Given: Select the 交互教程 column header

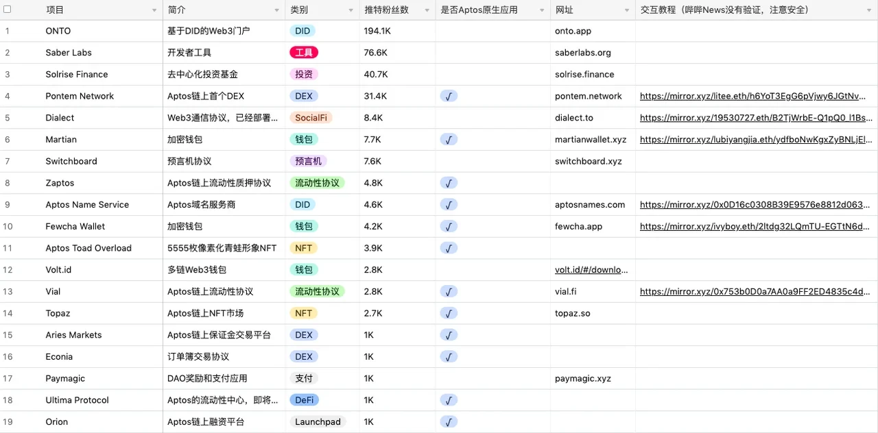Looking at the screenshot, I should pos(724,10).
